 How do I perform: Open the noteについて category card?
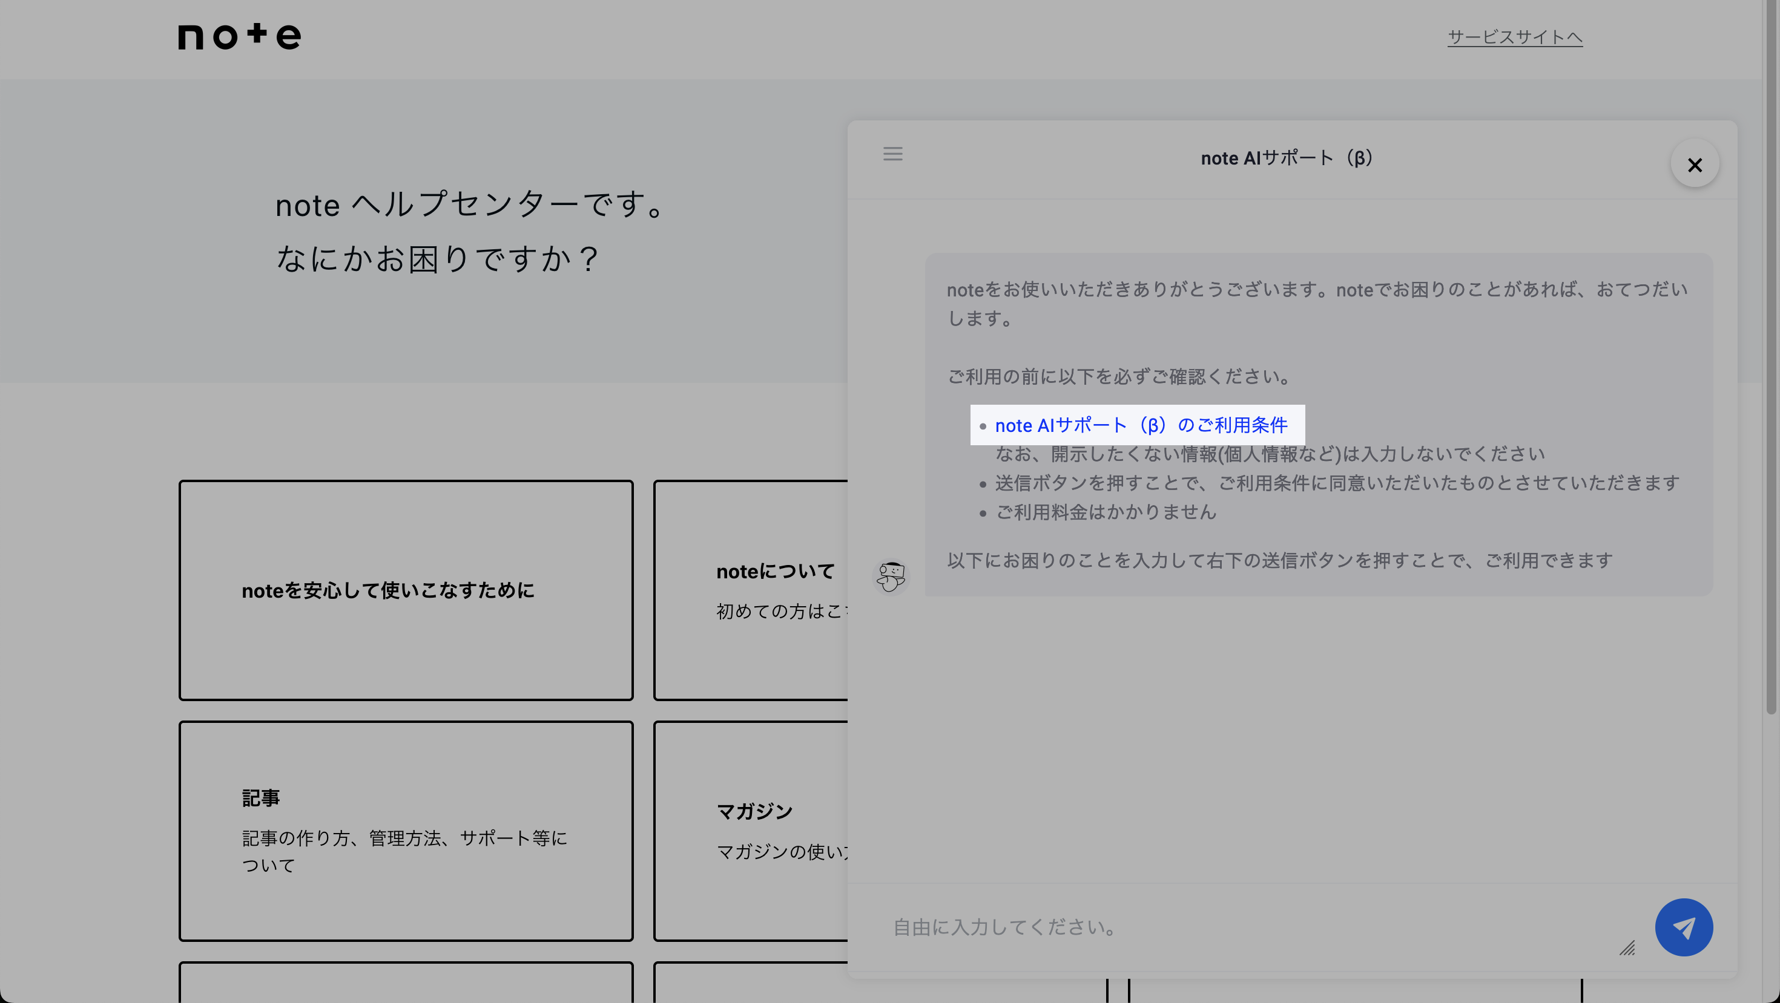pyautogui.click(x=751, y=590)
